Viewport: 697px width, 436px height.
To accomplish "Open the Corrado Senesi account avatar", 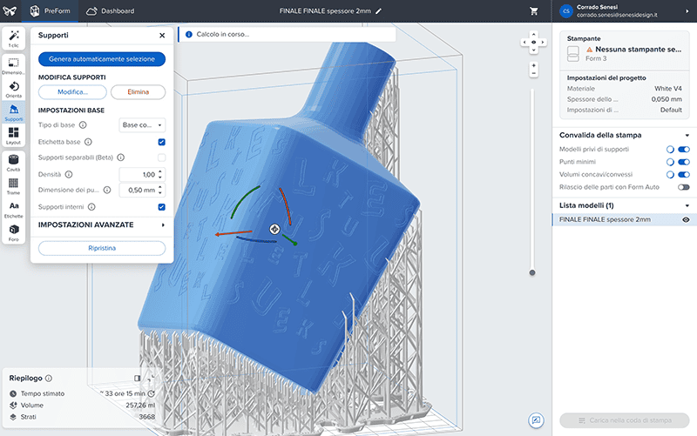I will click(565, 11).
